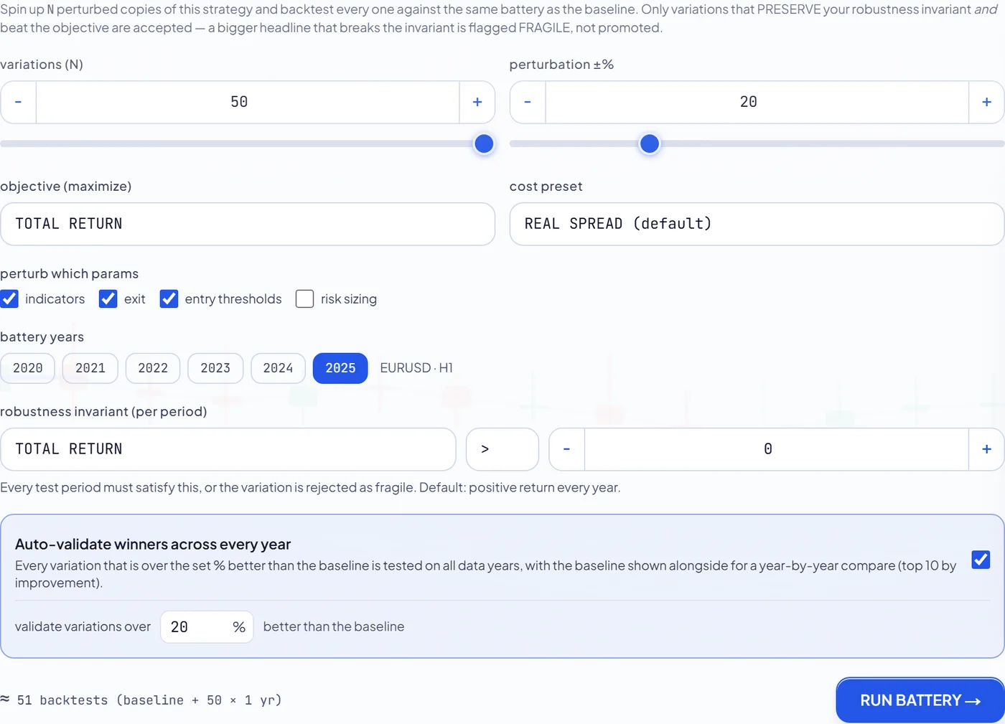Select battery year 2023
This screenshot has width=1005, height=724.
[215, 368]
